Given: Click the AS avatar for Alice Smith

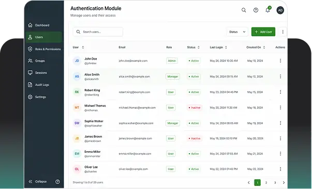Looking at the screenshot, I should pyautogui.click(x=77, y=77).
